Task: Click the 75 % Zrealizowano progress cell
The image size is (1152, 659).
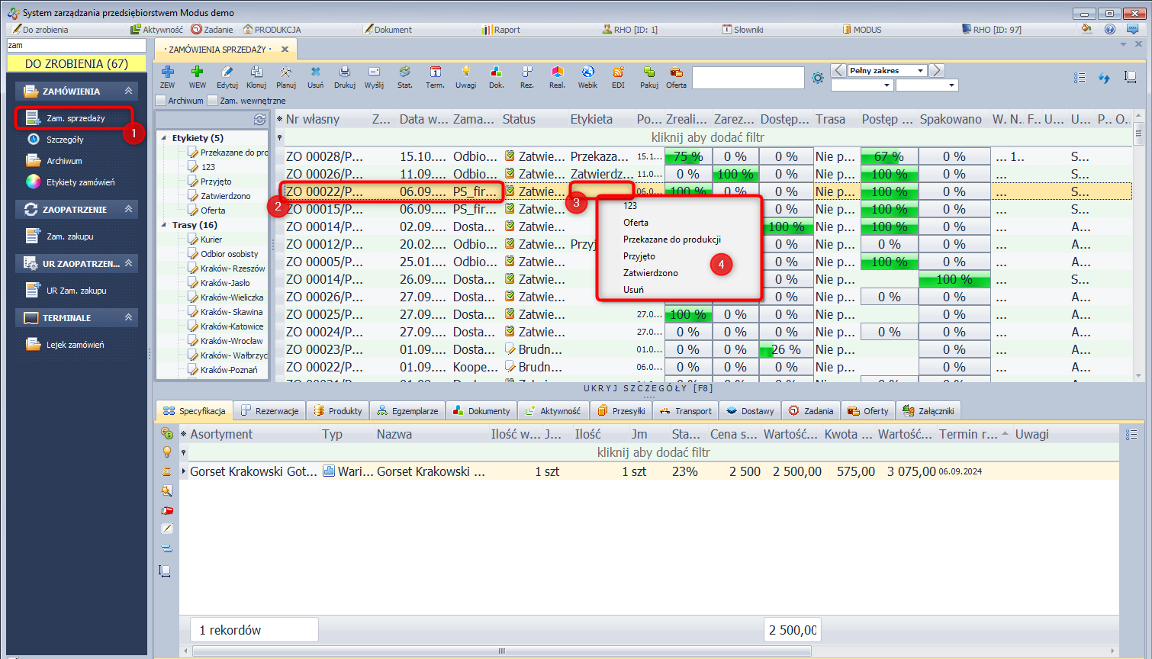Action: pyautogui.click(x=688, y=157)
